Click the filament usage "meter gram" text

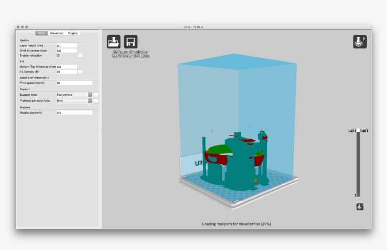click(131, 56)
